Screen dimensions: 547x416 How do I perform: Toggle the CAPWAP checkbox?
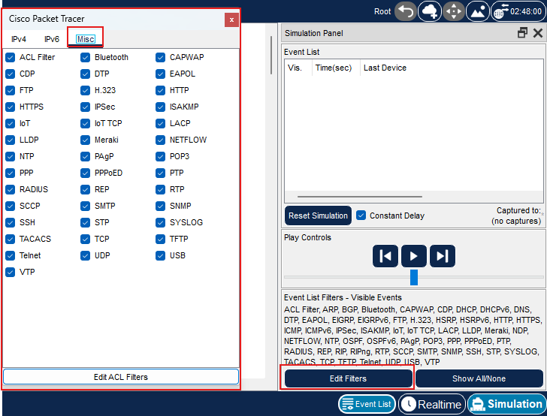[160, 57]
